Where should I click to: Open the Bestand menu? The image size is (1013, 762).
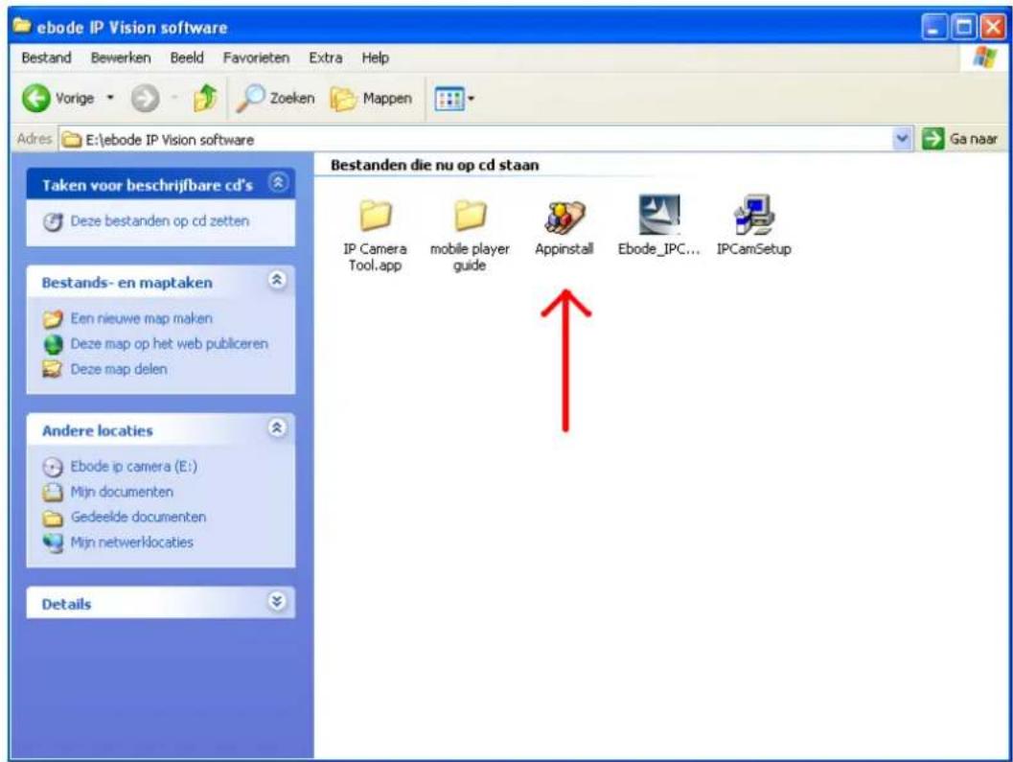click(47, 58)
